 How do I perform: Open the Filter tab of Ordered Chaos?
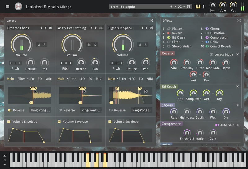[x=21, y=79]
